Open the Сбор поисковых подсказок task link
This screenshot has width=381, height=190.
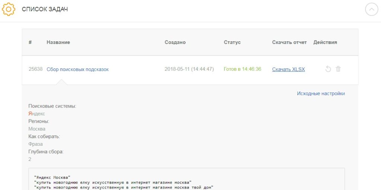pos(77,69)
